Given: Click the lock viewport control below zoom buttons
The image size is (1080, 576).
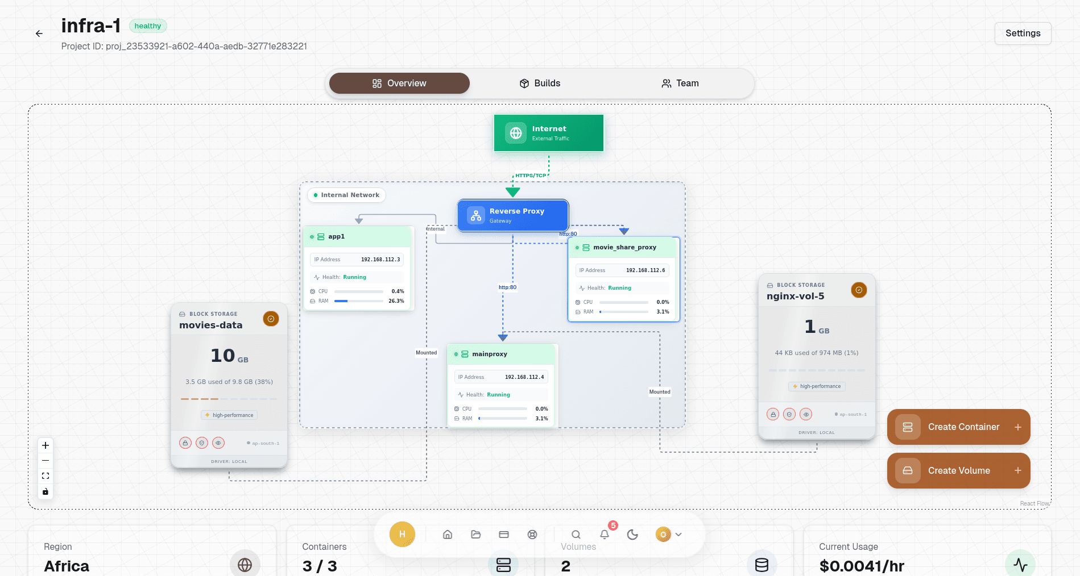Looking at the screenshot, I should (x=45, y=491).
